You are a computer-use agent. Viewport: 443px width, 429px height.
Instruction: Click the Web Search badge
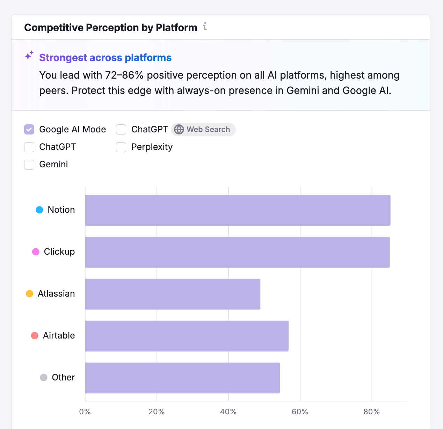click(203, 129)
